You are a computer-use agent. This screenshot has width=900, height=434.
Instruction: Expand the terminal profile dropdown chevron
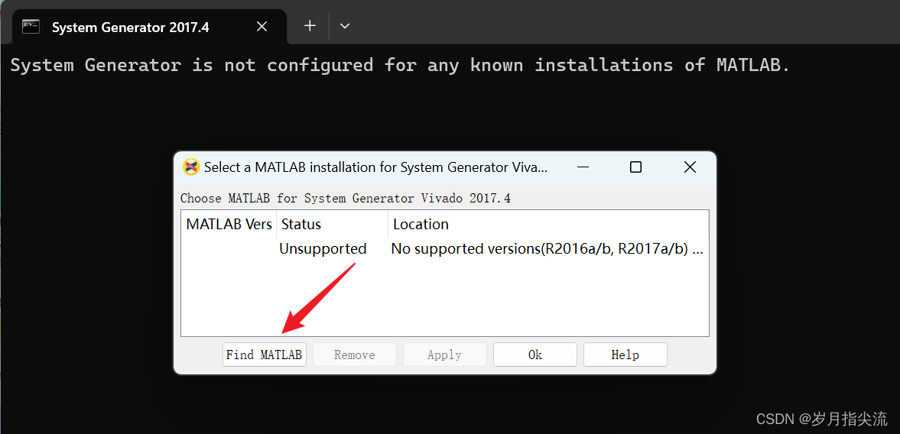click(x=344, y=26)
